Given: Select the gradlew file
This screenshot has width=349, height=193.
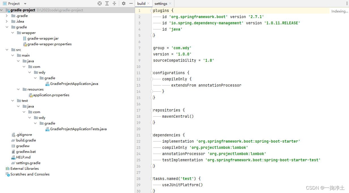Looking at the screenshot, I should [x=23, y=146].
